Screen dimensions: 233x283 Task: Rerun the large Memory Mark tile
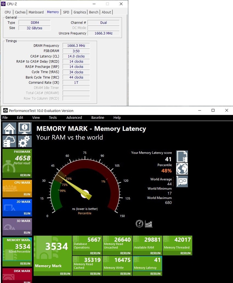65,274
